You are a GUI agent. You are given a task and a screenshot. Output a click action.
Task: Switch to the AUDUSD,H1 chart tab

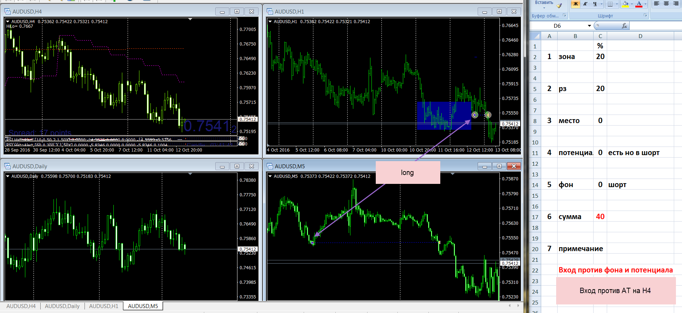tap(104, 306)
